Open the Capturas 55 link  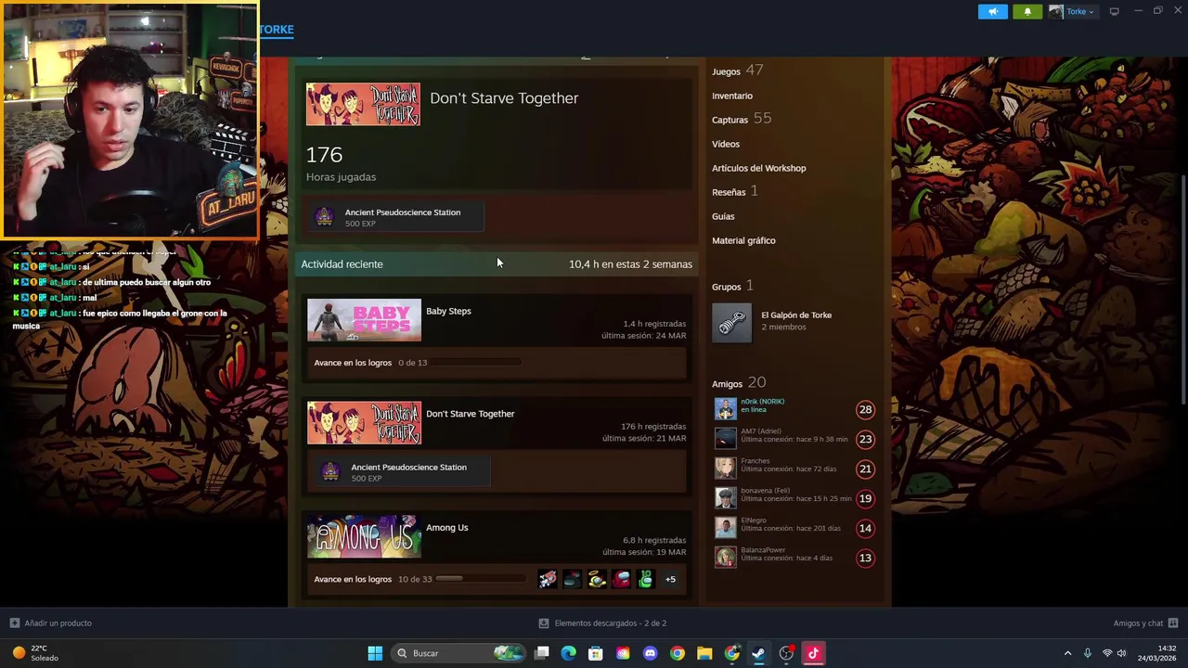742,119
